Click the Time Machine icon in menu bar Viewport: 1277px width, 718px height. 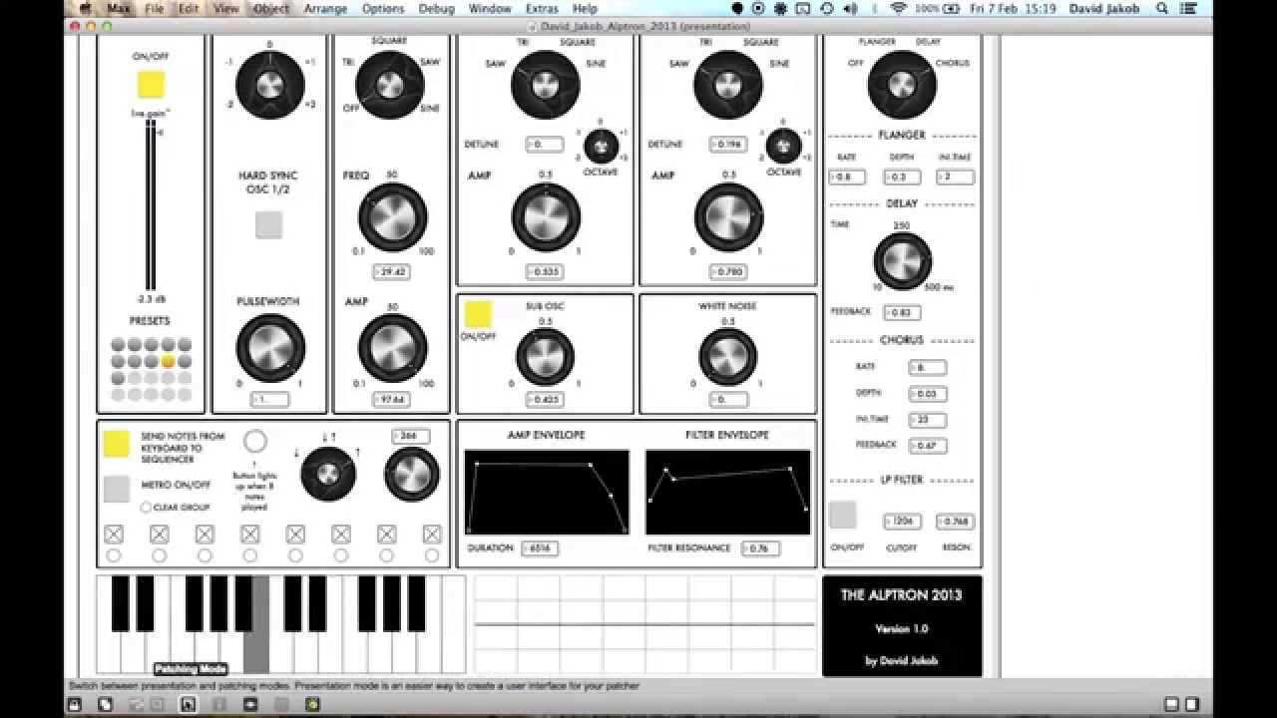826,8
